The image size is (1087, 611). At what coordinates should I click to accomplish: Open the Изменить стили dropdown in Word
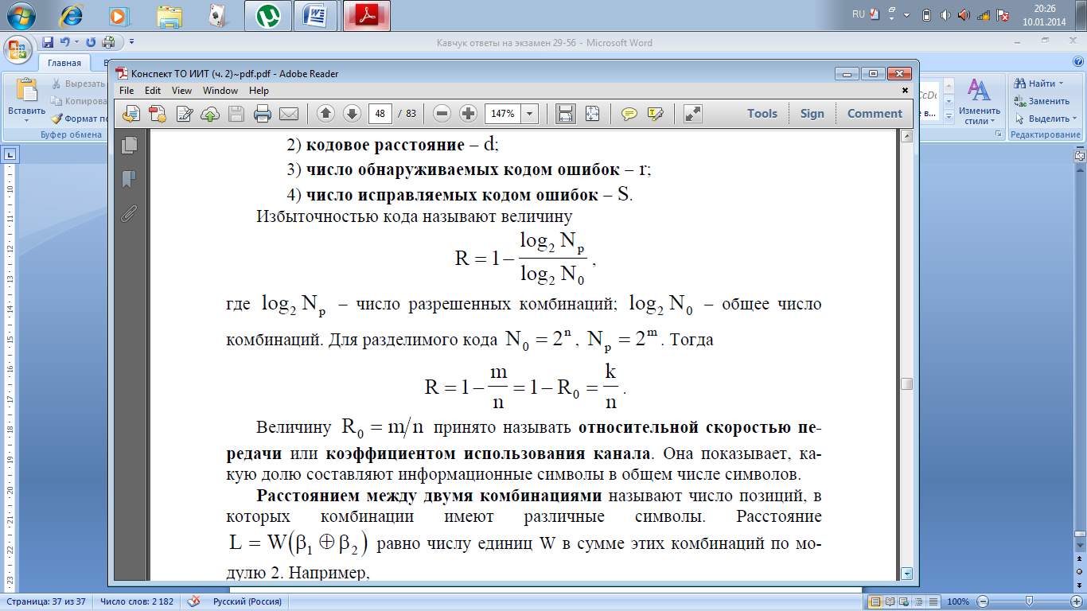[979, 101]
